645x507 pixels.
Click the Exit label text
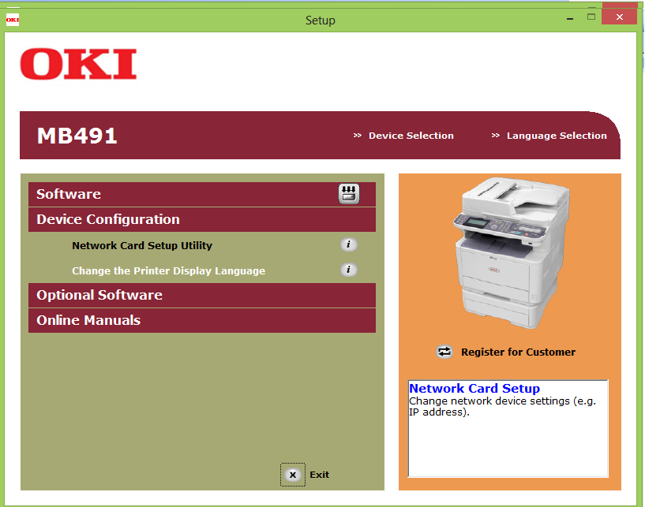pos(319,475)
